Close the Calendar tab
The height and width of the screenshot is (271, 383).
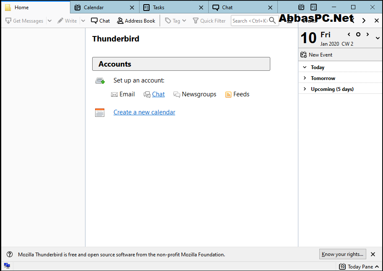pos(132,8)
